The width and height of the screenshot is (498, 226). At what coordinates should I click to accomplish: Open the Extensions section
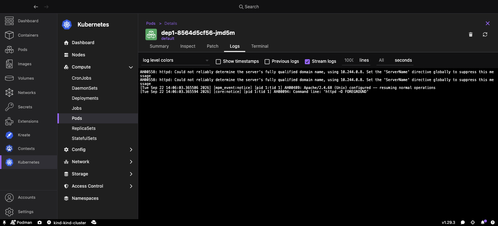[x=28, y=121]
